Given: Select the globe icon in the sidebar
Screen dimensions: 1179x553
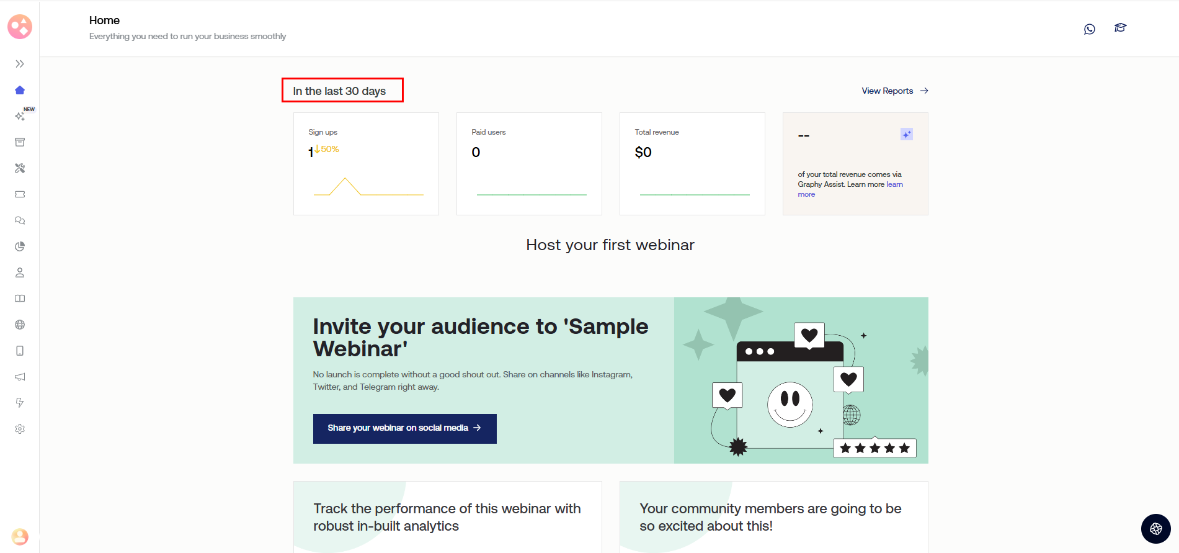Looking at the screenshot, I should click(x=20, y=325).
